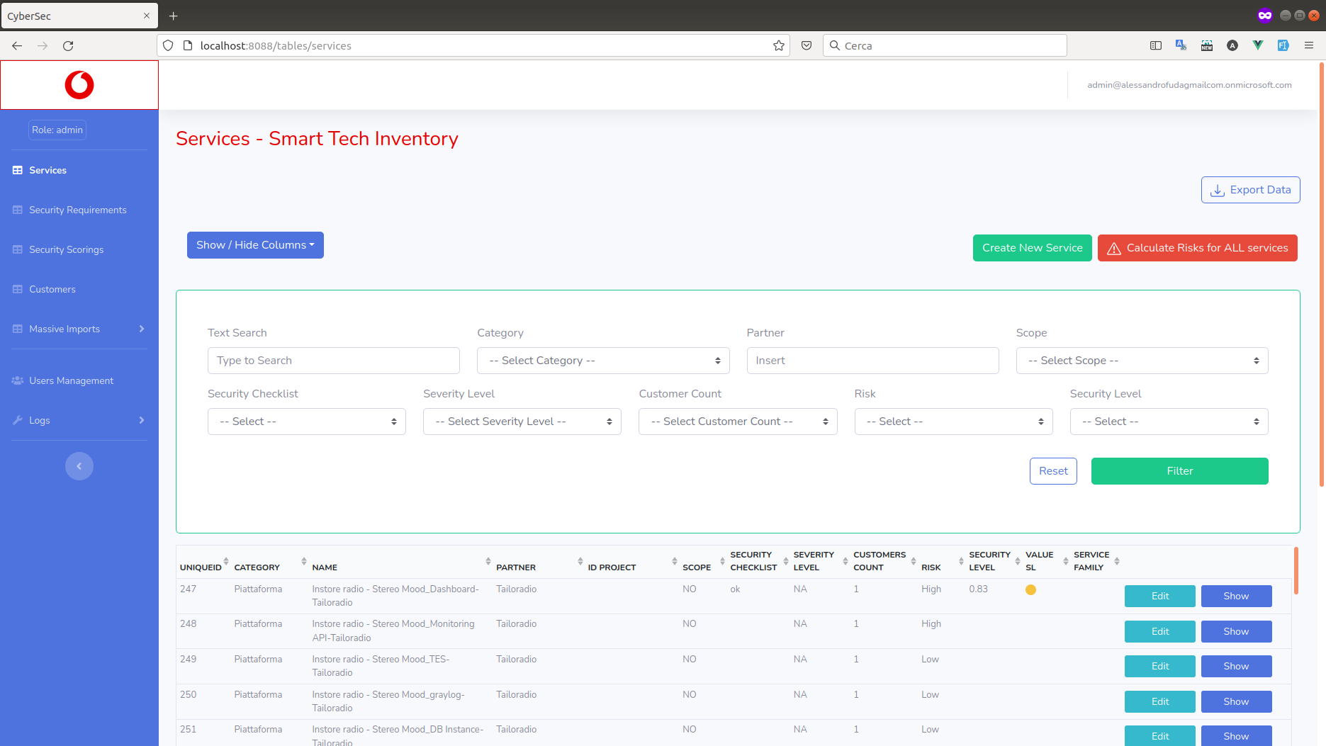Open the Vue devtools extension icon
Viewport: 1326px width, 746px height.
pos(1258,45)
